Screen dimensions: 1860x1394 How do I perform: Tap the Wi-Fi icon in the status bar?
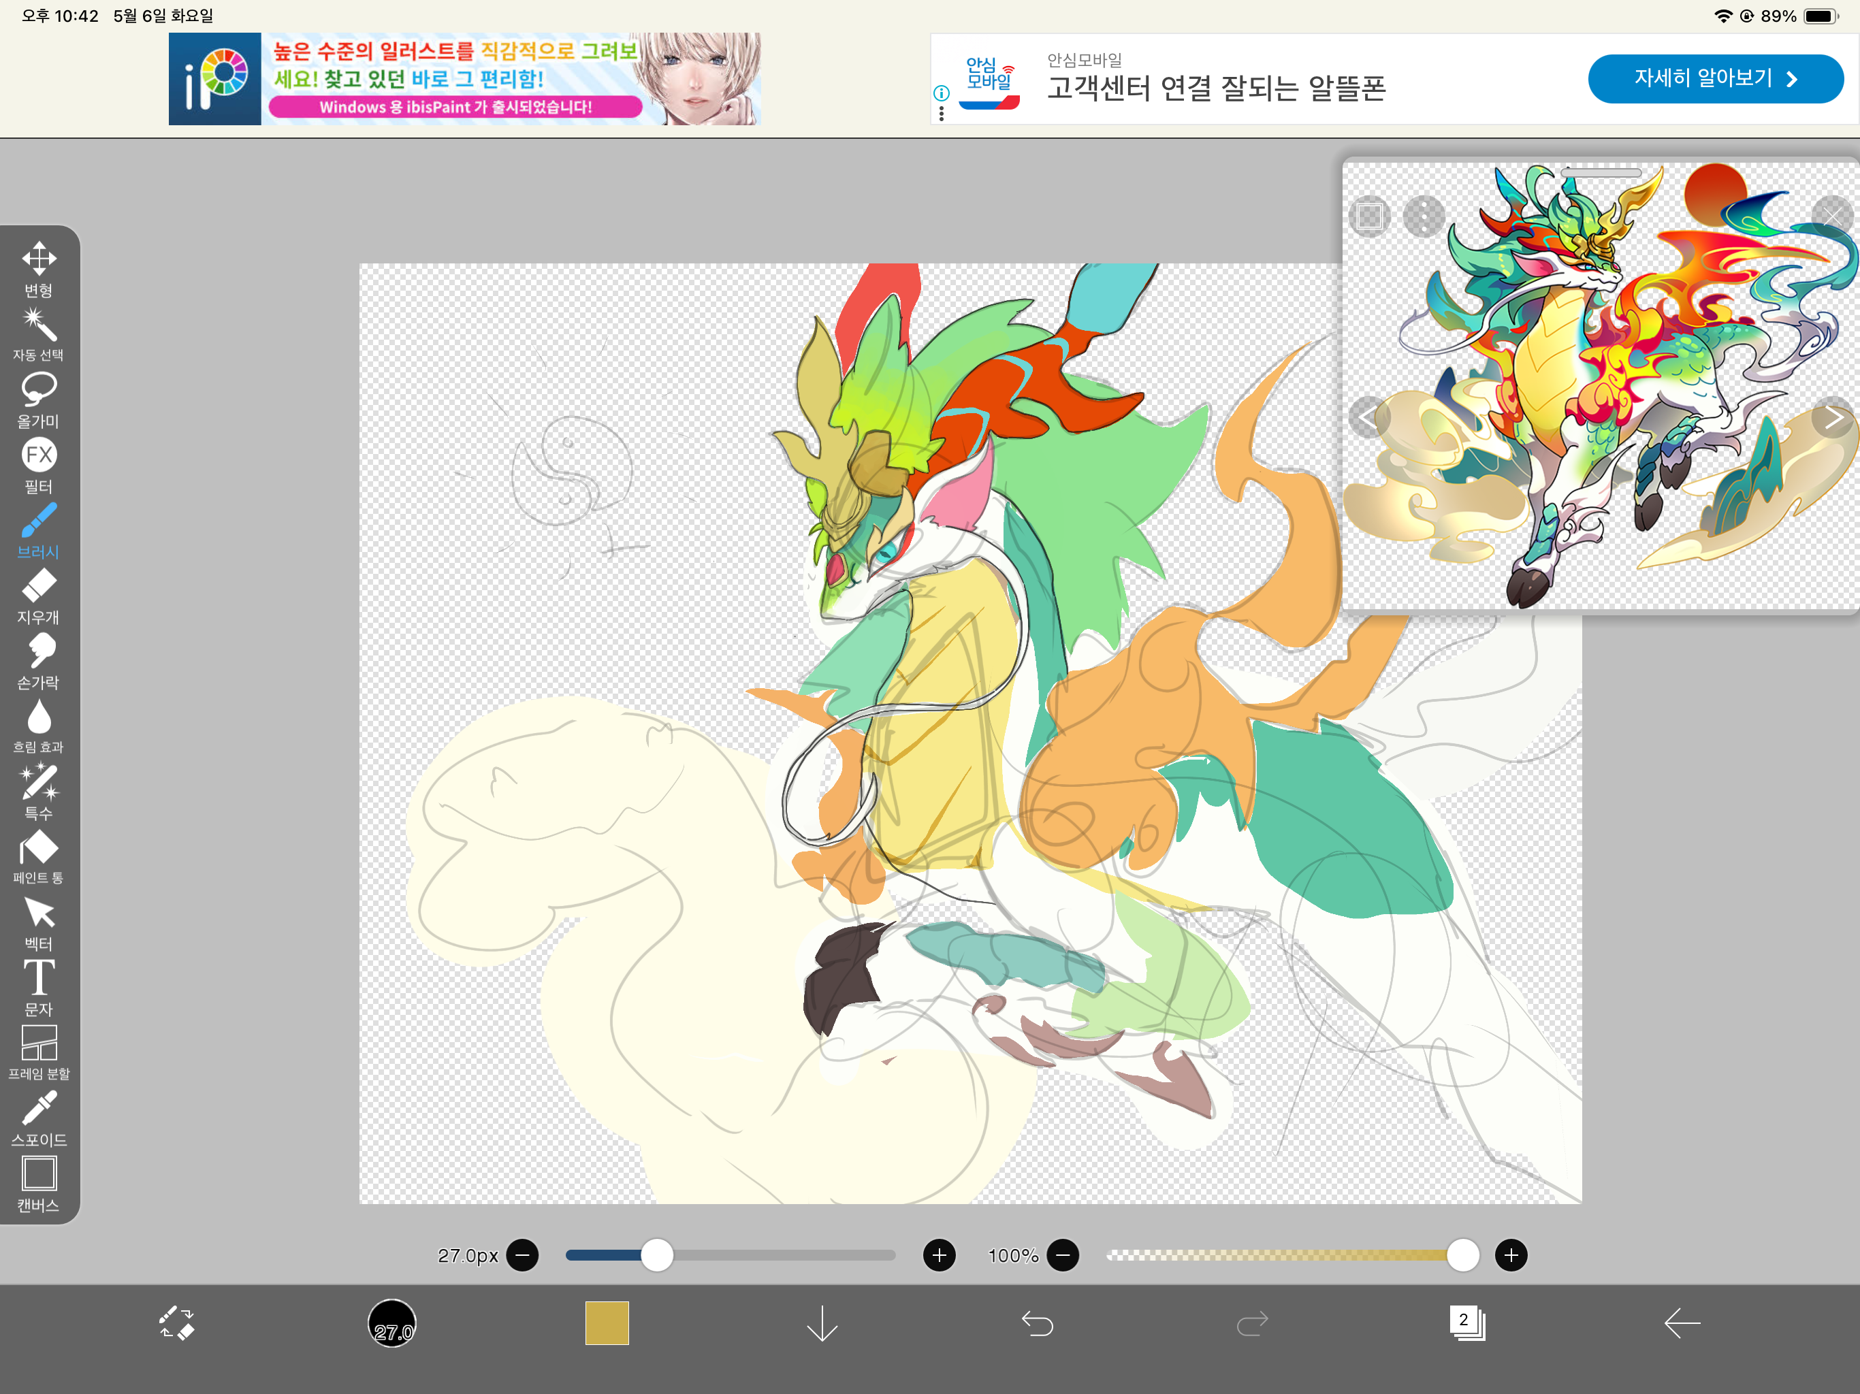point(1723,16)
